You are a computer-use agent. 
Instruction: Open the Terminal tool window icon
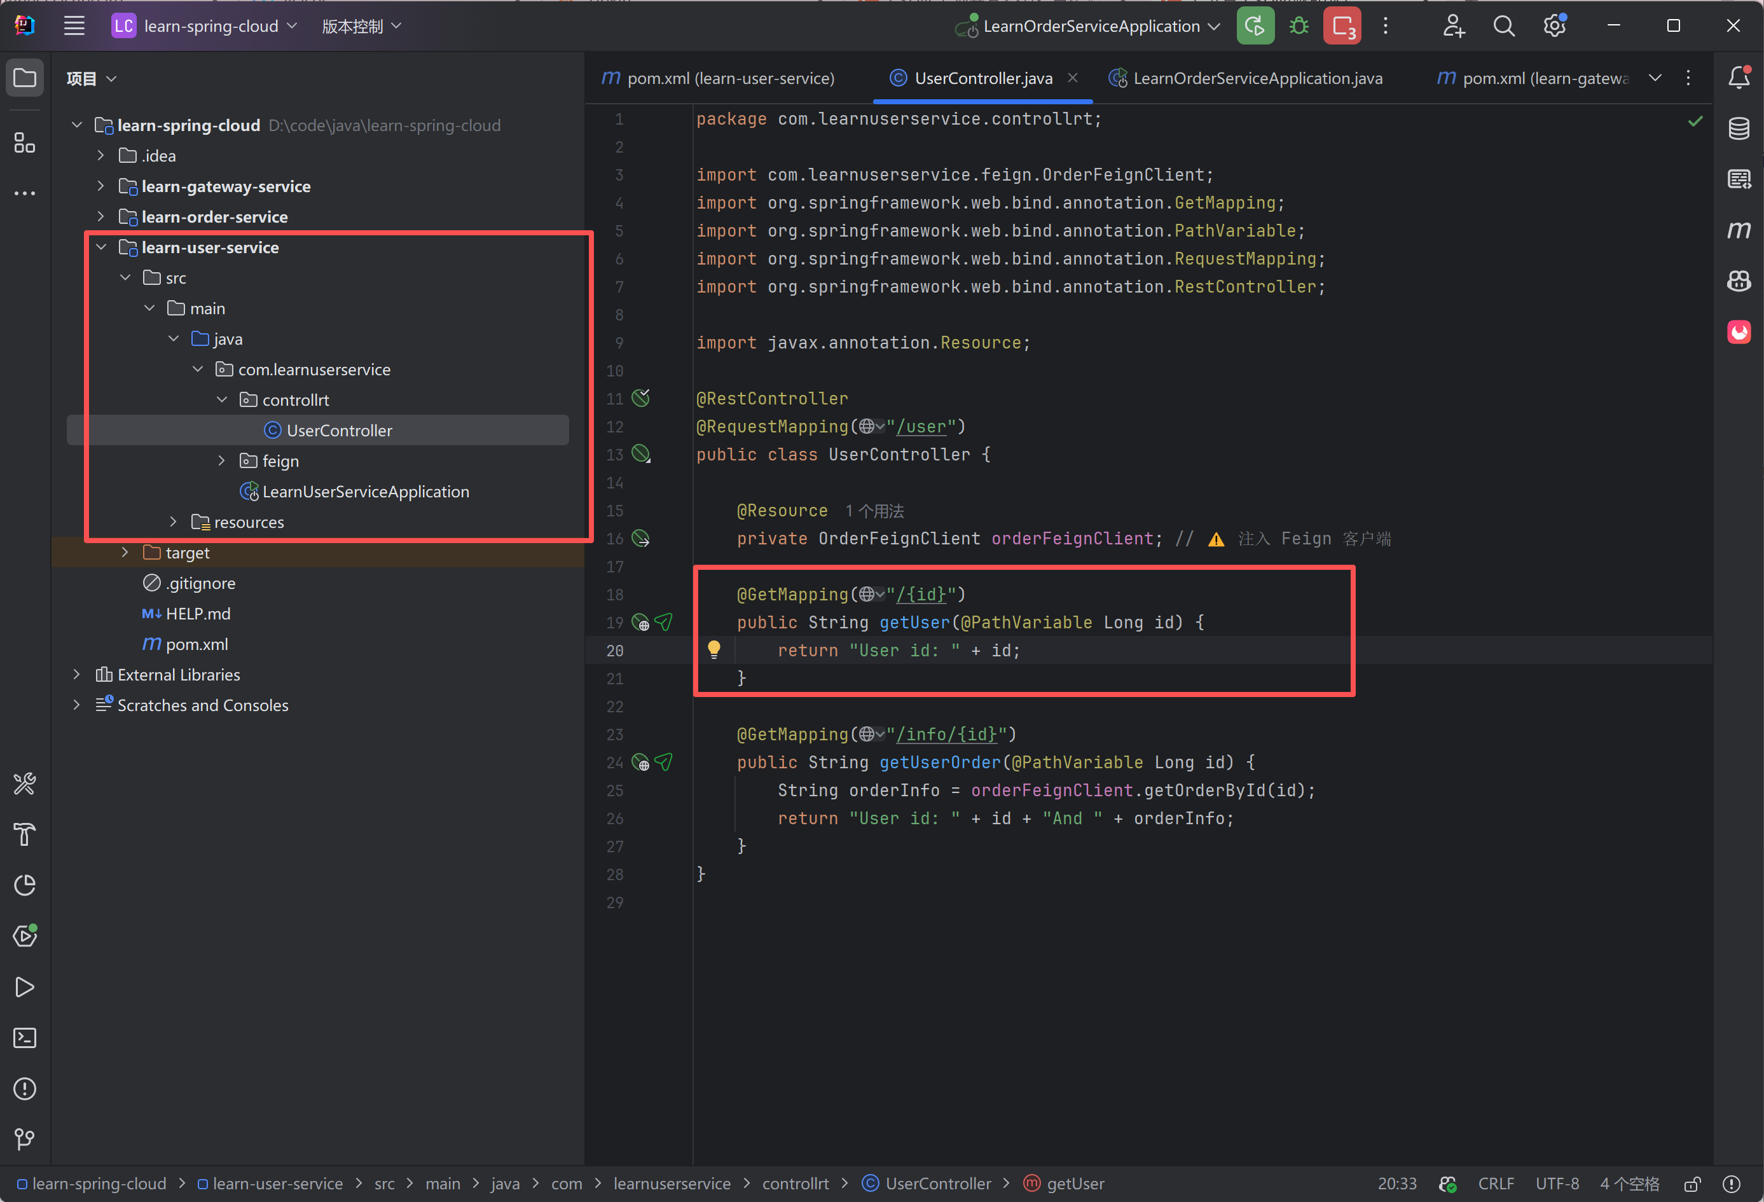point(25,1038)
